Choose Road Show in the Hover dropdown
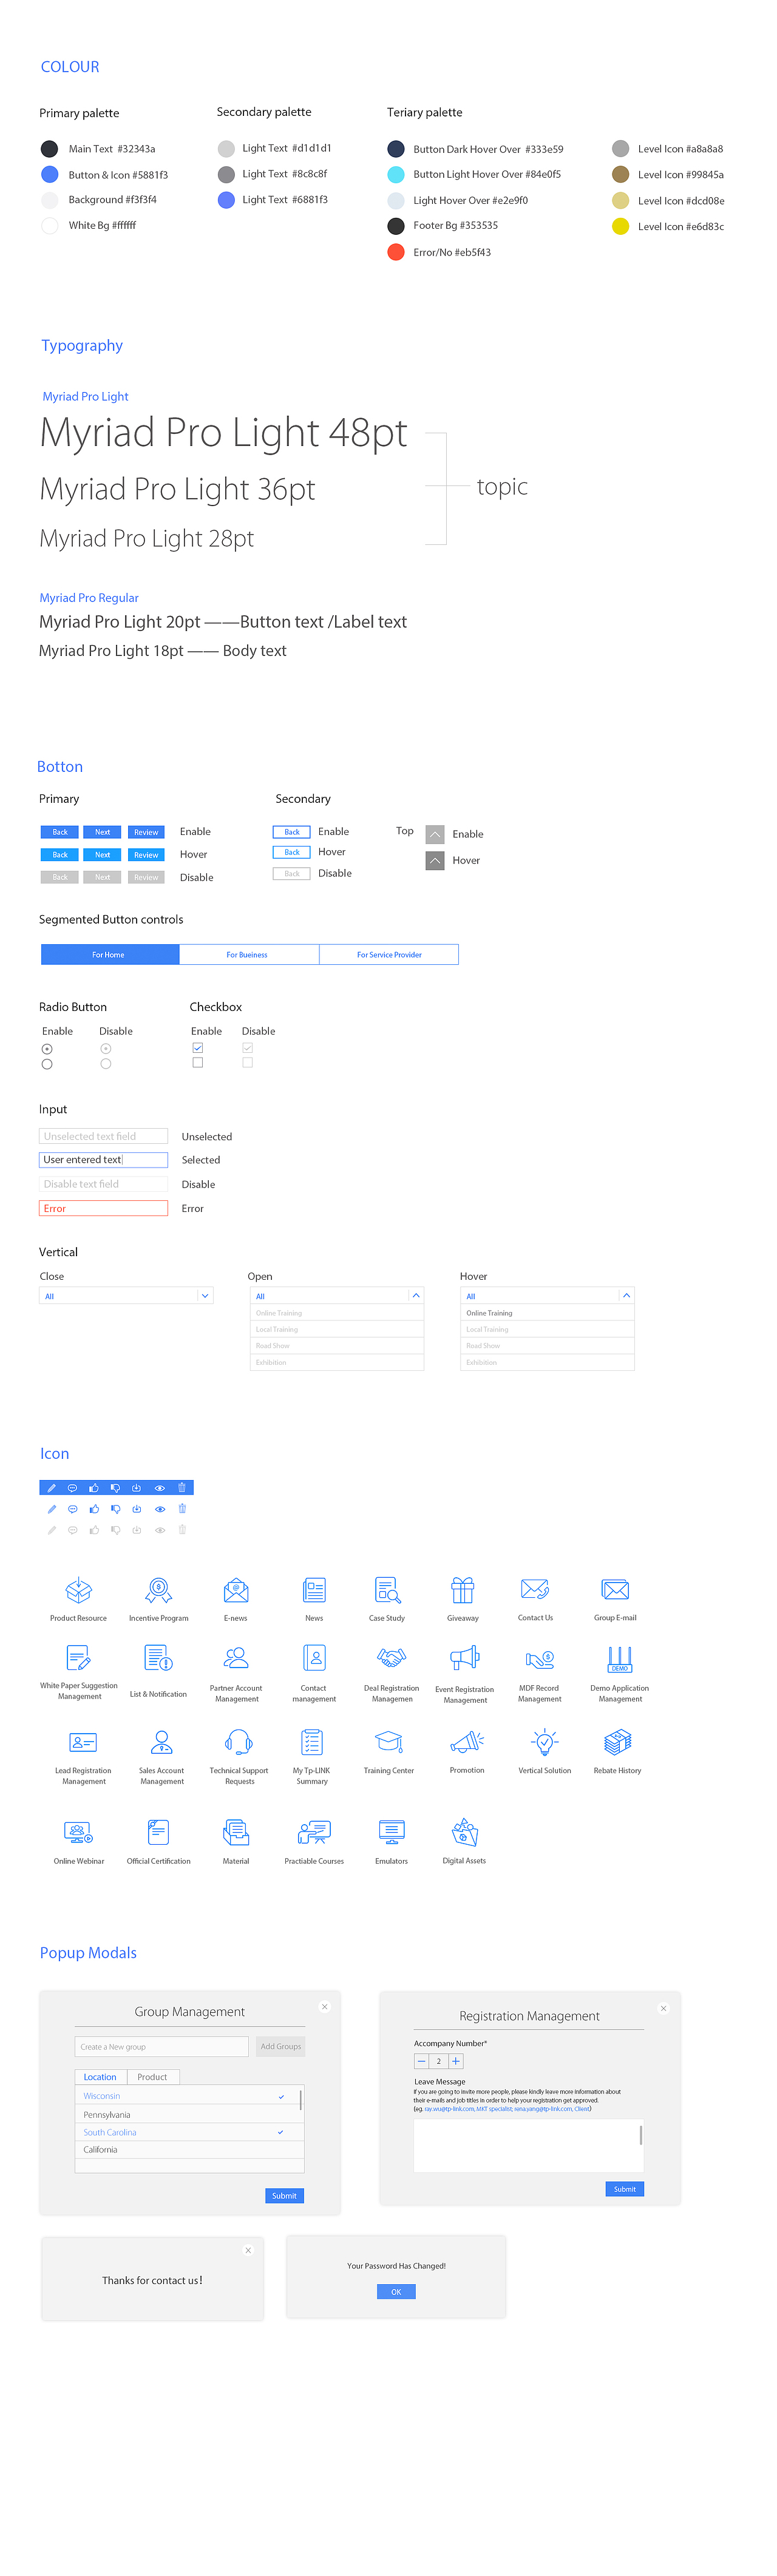777x2576 pixels. 547,1346
